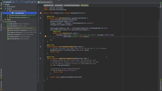Click the manifests folder icon
162x91 pixels.
pyautogui.click(x=8, y=7)
